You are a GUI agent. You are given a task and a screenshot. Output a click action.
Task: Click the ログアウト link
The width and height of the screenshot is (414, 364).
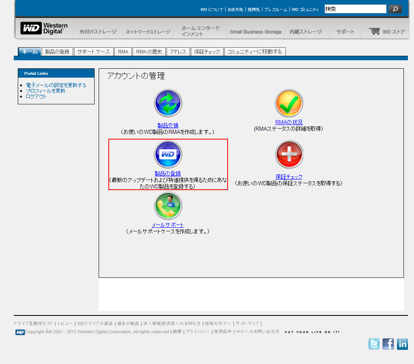pyautogui.click(x=36, y=96)
